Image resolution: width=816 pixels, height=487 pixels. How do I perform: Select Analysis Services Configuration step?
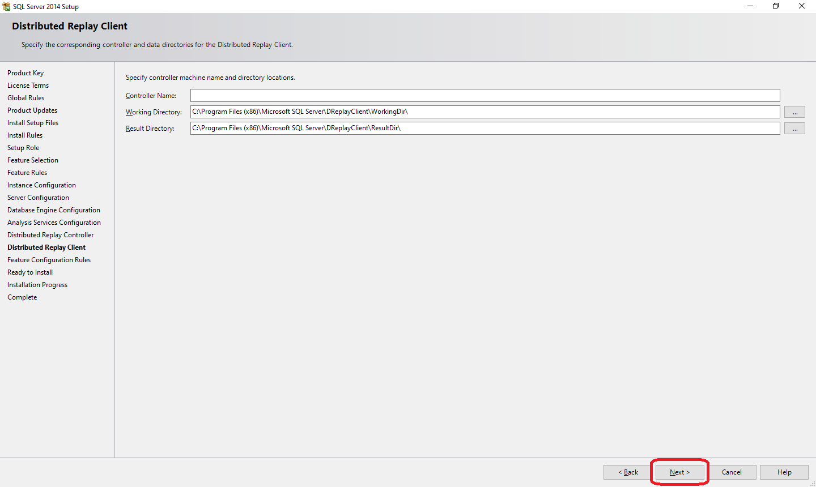[x=54, y=223]
